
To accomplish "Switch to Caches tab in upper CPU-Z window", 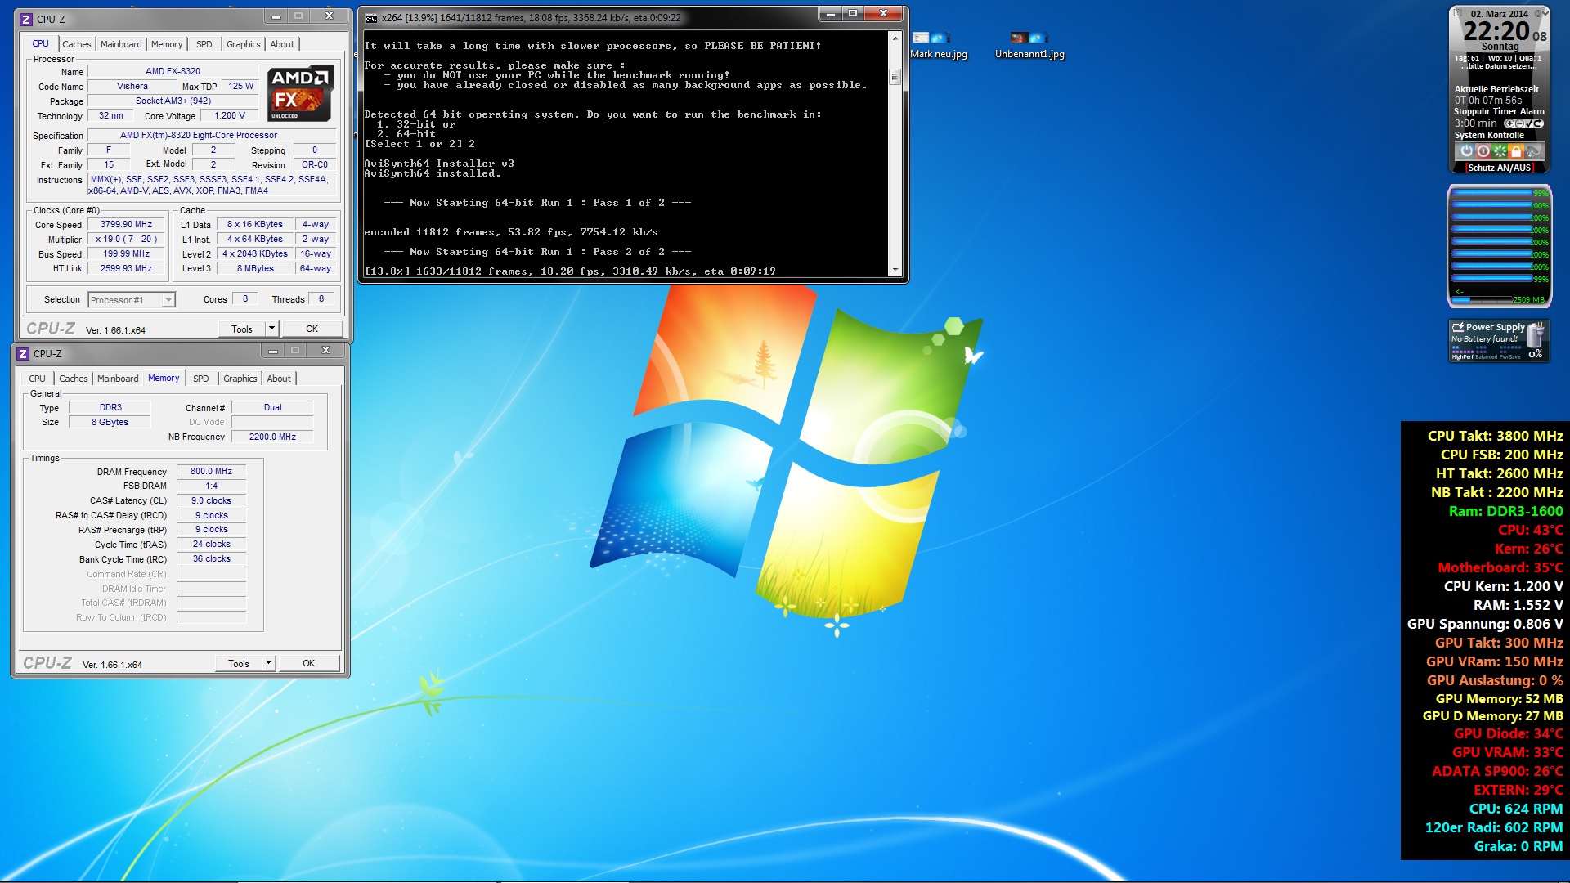I will [x=77, y=44].
